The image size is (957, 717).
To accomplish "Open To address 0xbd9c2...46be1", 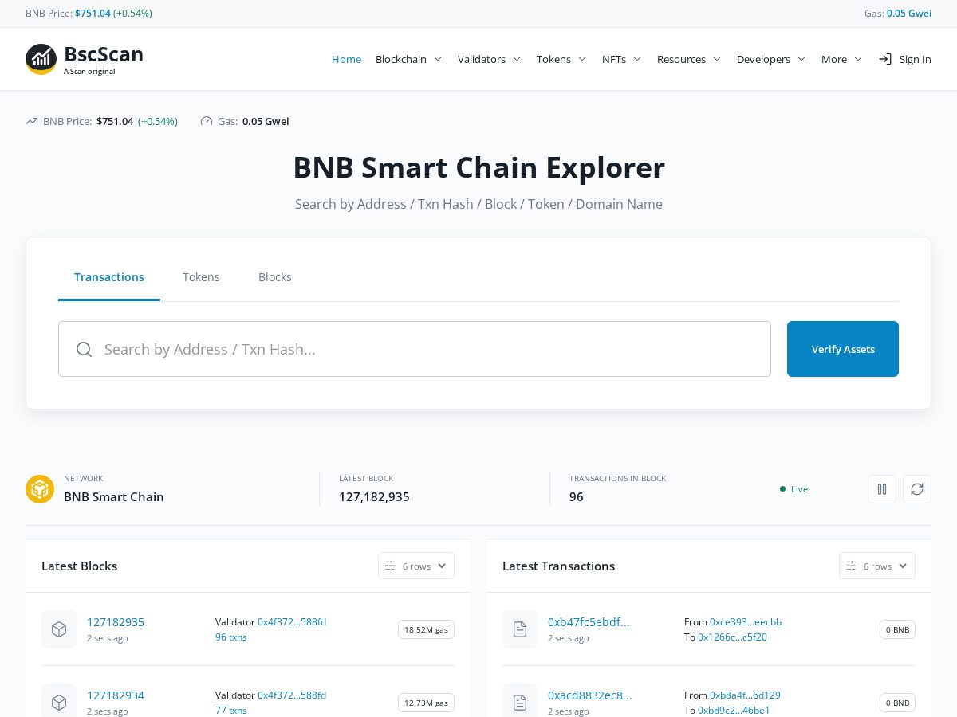I will [734, 711].
